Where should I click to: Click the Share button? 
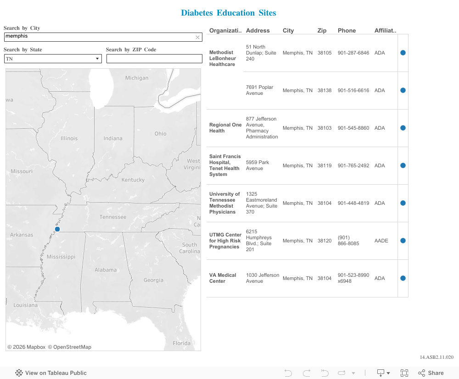pos(431,373)
